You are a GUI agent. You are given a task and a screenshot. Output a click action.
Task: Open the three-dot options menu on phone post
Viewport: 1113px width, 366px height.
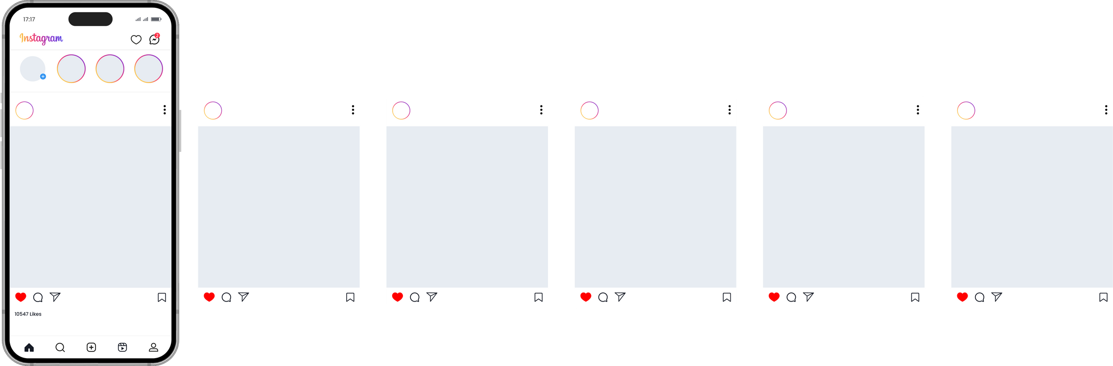165,110
